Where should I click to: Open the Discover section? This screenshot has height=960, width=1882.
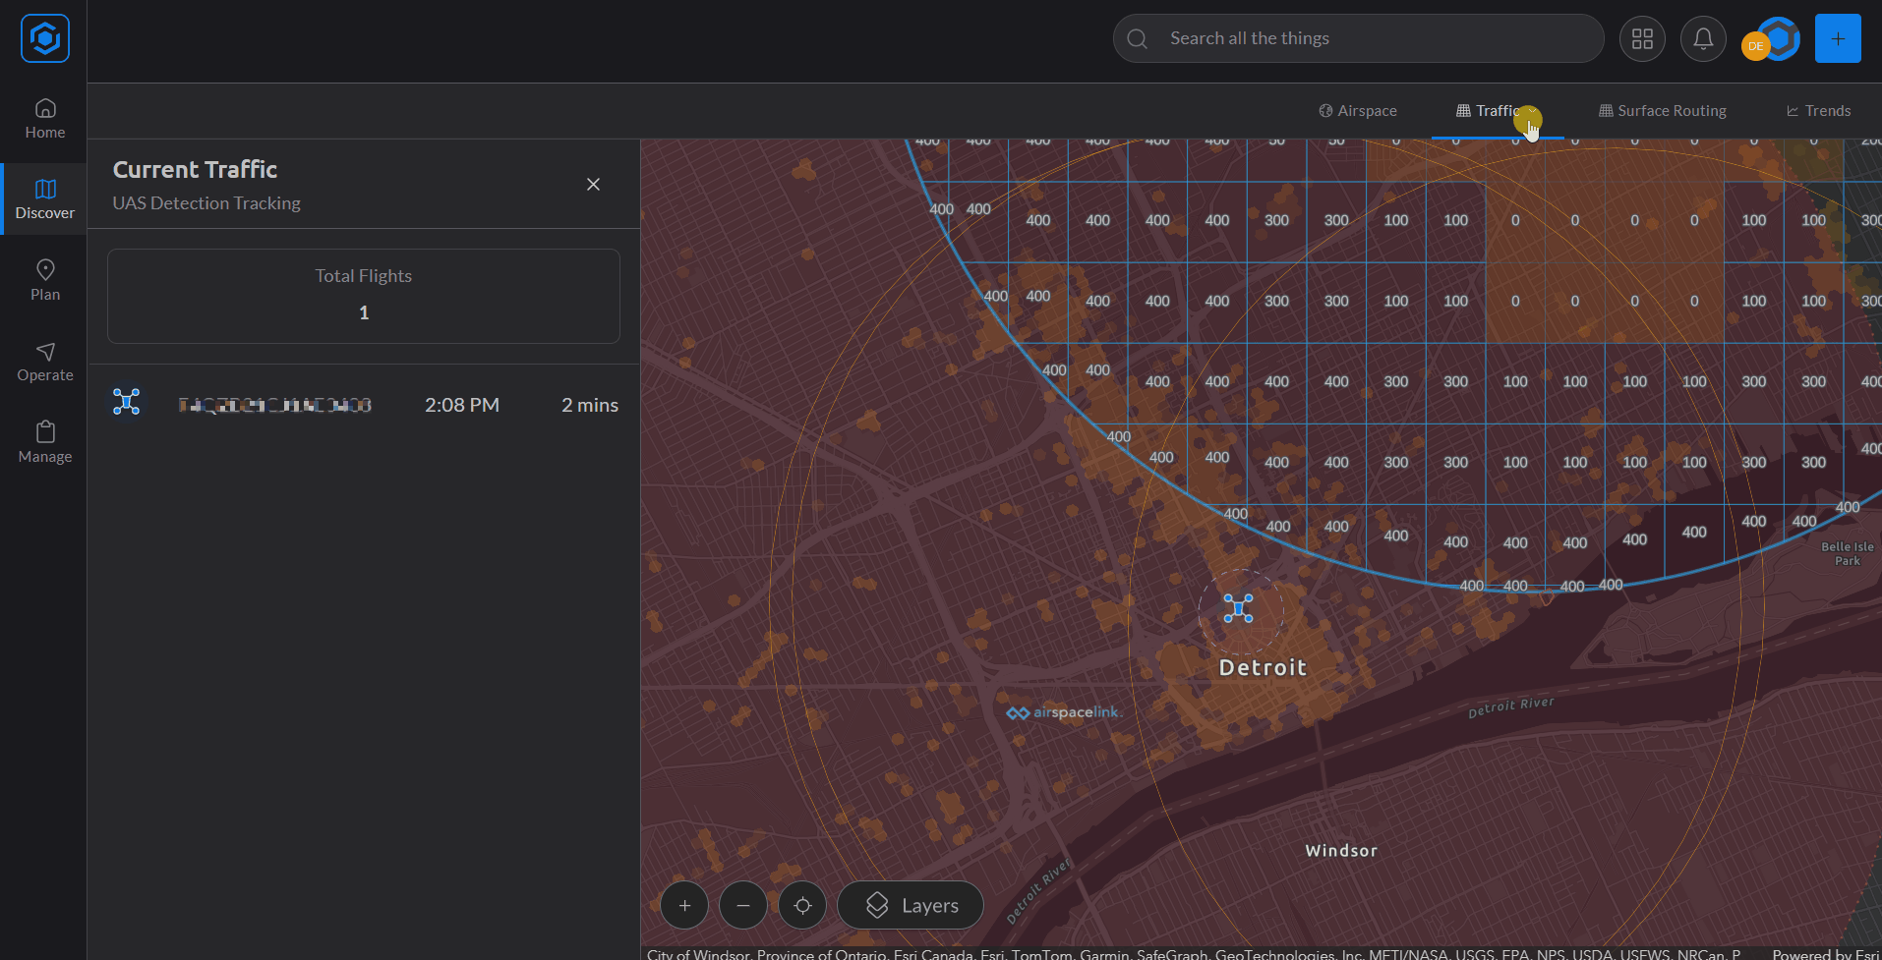click(x=45, y=199)
